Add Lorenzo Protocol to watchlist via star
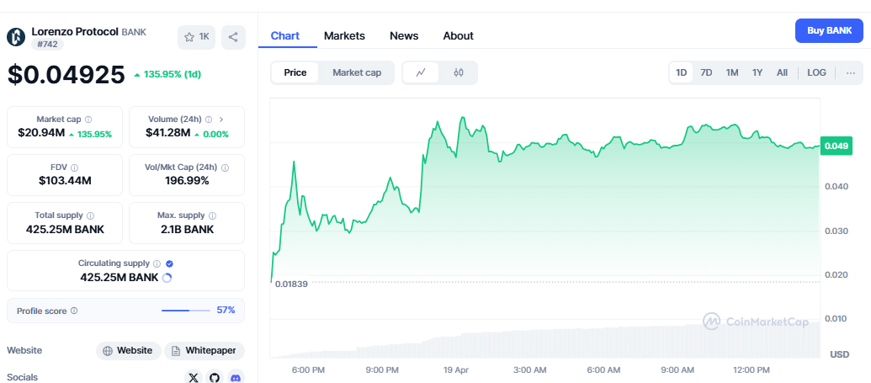Screen dimensions: 871x383 coord(196,37)
